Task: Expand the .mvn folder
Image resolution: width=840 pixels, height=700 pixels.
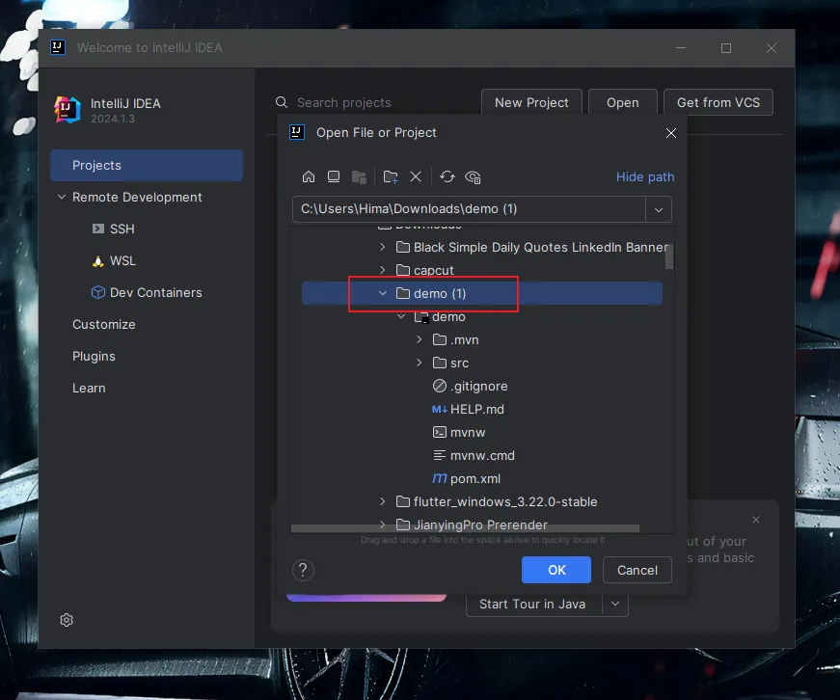Action: (x=418, y=339)
